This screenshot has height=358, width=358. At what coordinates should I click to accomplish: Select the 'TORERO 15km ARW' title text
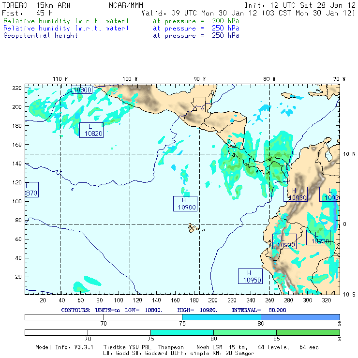[36, 5]
